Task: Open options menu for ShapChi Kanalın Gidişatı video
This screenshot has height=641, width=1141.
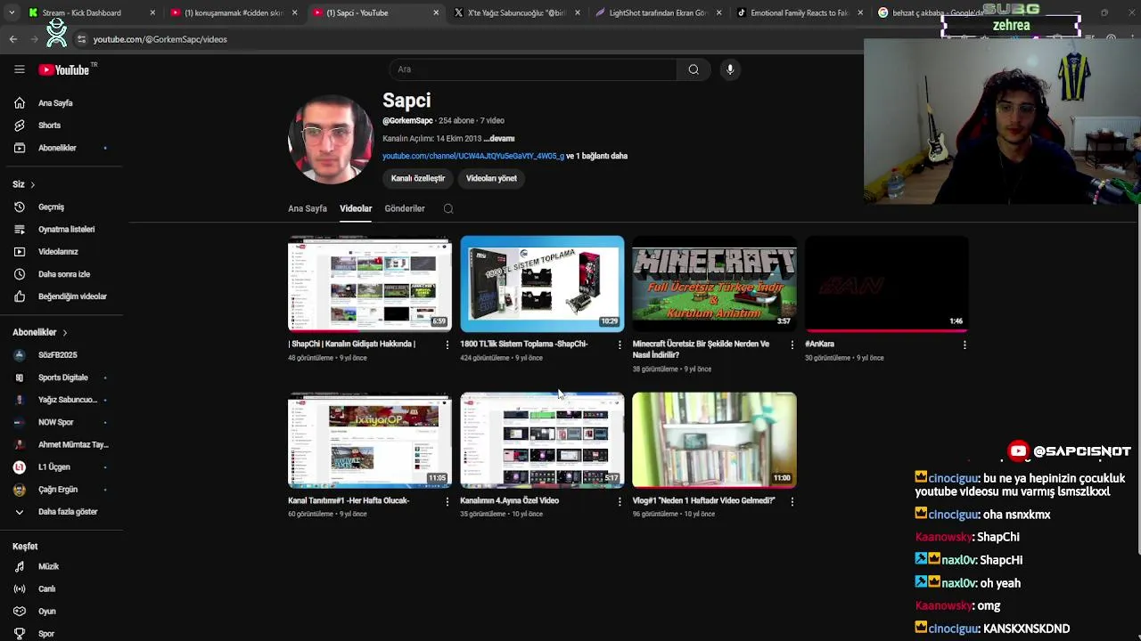Action: [x=447, y=345]
